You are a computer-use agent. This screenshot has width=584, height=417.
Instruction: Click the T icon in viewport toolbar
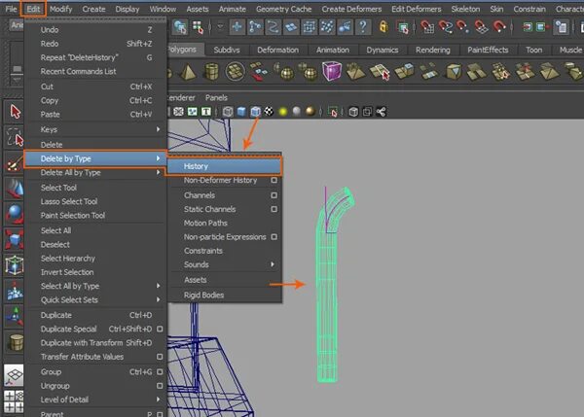pos(206,111)
